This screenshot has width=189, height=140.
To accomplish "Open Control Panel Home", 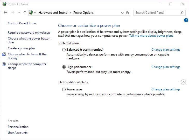I will click(x=22, y=23).
